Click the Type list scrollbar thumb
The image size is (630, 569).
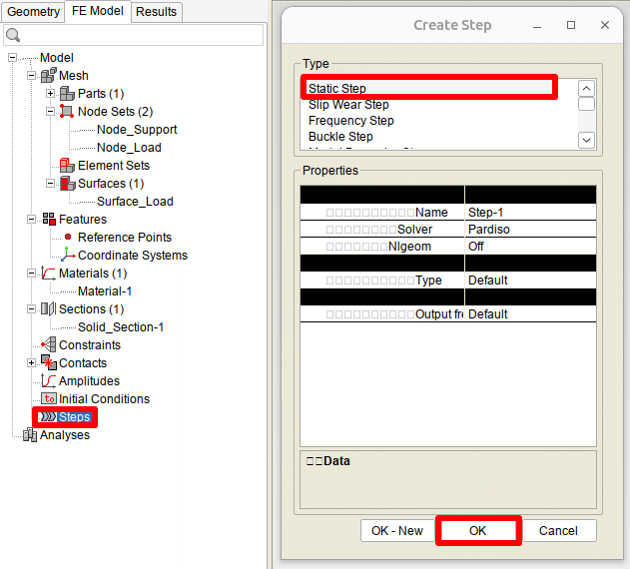point(586,104)
